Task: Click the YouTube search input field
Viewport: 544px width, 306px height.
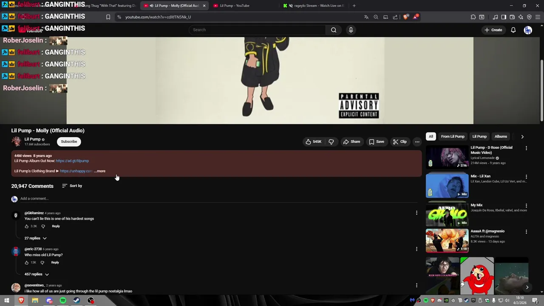Action: [257, 30]
